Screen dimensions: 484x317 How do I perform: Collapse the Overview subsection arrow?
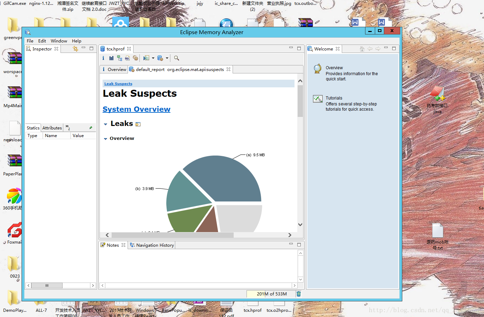106,138
